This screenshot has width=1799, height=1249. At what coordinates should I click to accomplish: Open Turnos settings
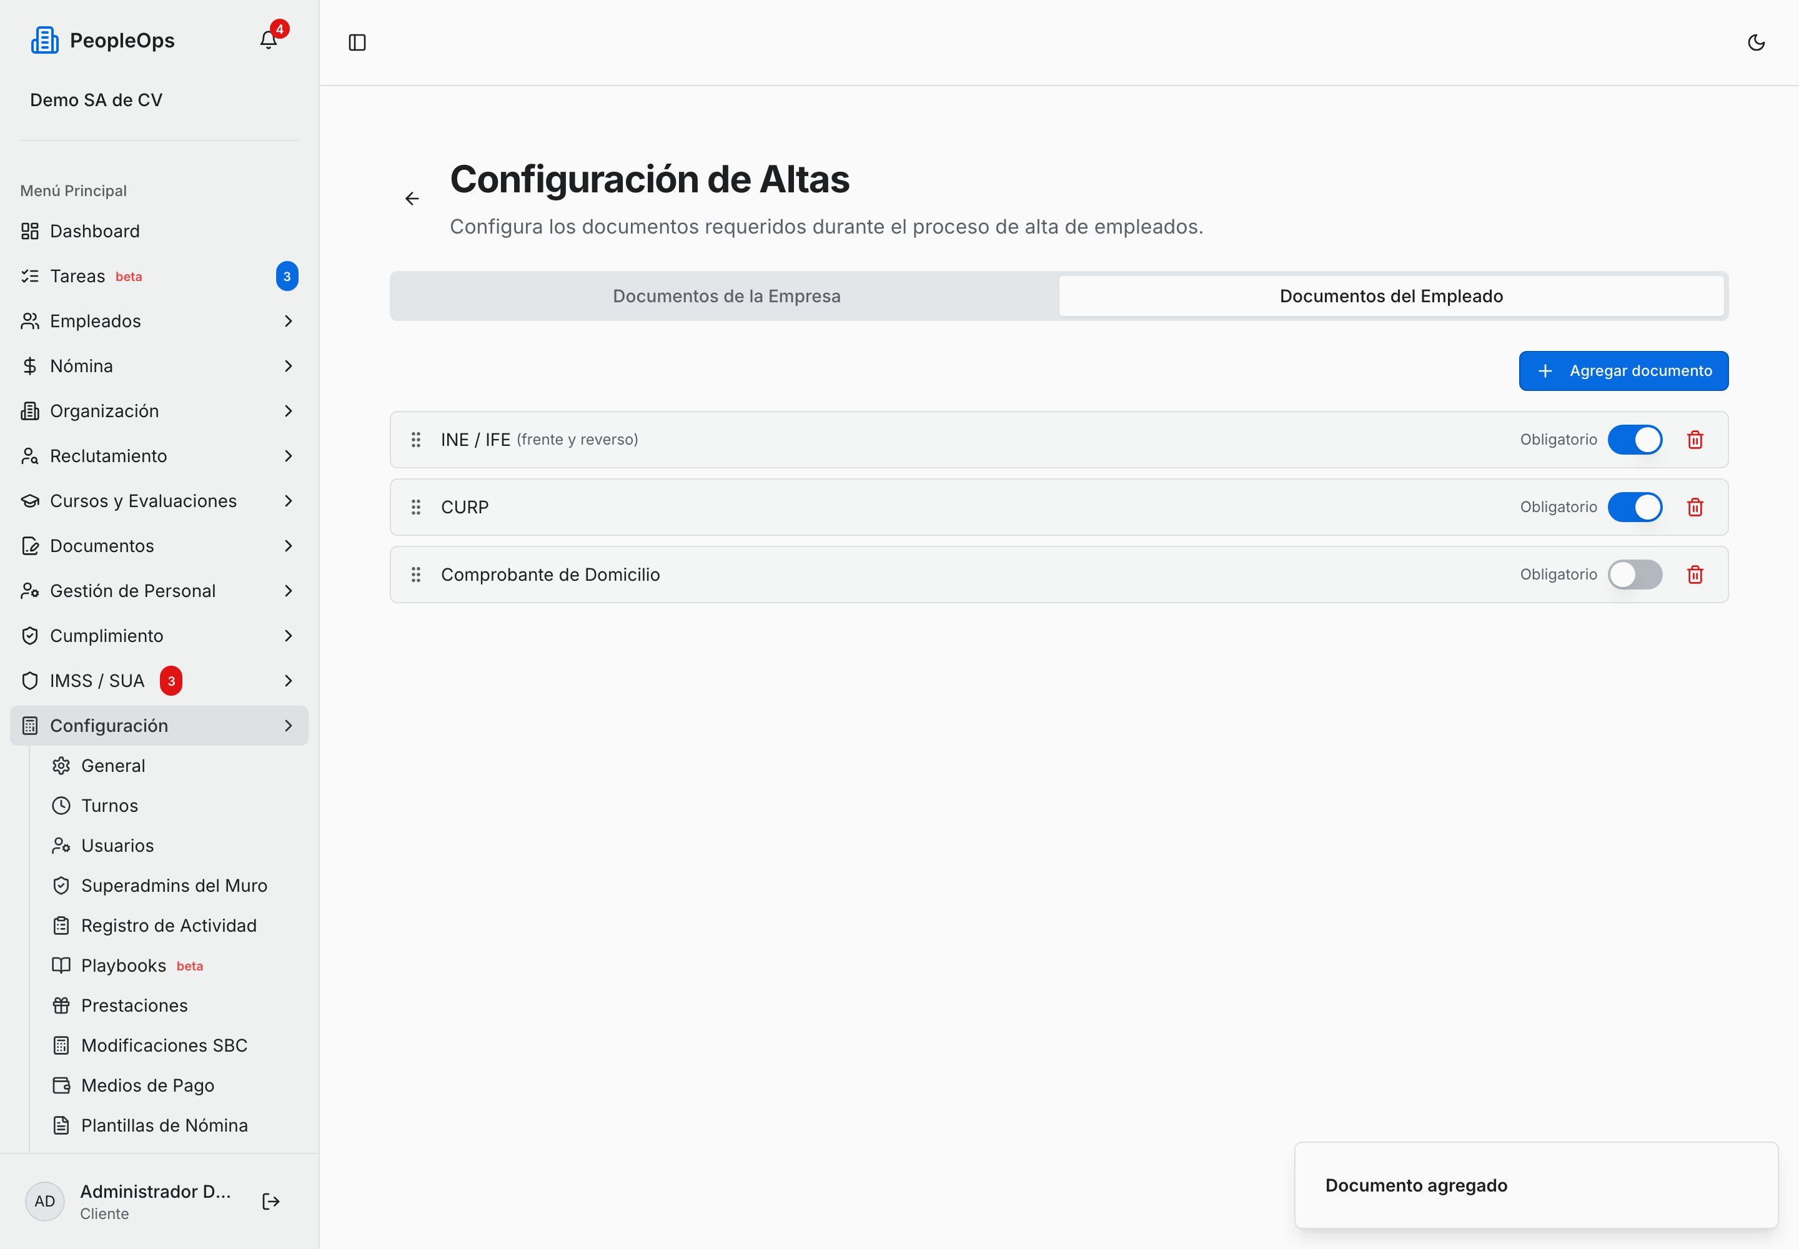point(109,805)
